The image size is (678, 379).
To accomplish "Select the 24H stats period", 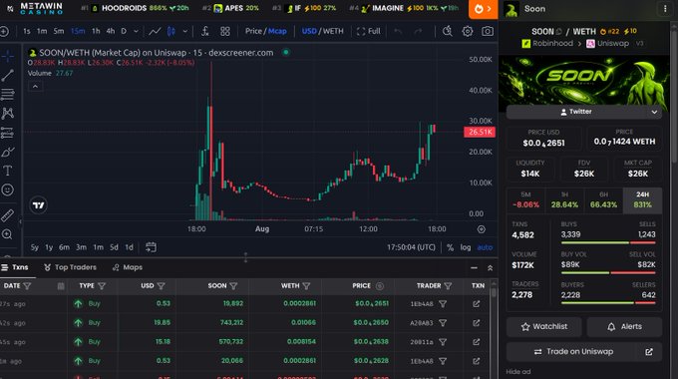I will 642,199.
